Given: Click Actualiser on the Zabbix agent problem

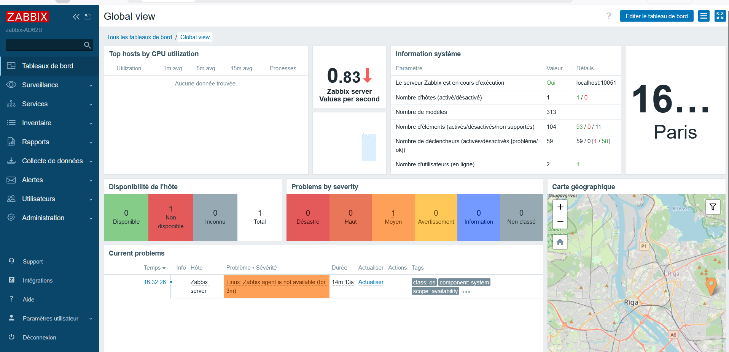Looking at the screenshot, I should [371, 282].
